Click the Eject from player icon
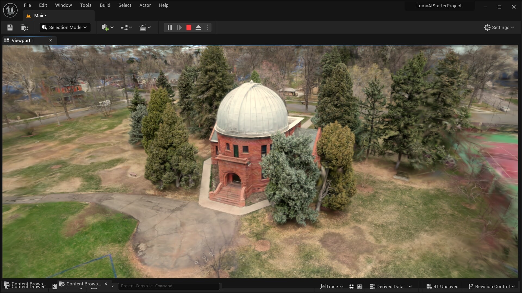 click(x=198, y=27)
